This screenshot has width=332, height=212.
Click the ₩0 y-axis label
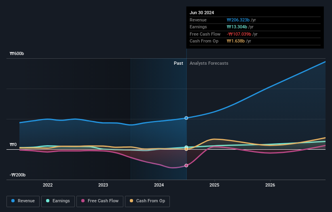click(x=13, y=145)
